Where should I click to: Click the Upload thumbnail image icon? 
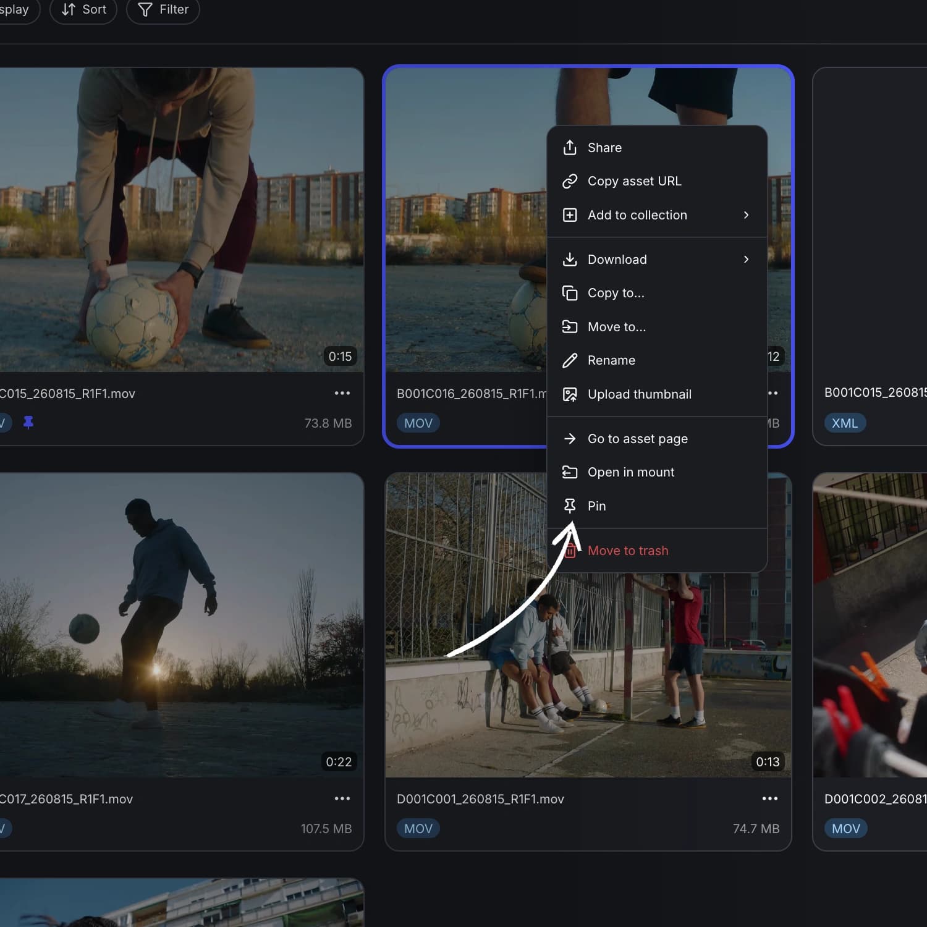570,394
